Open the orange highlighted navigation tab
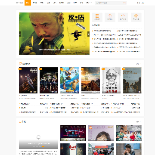This screenshot has height=155, width=155. point(28,3)
